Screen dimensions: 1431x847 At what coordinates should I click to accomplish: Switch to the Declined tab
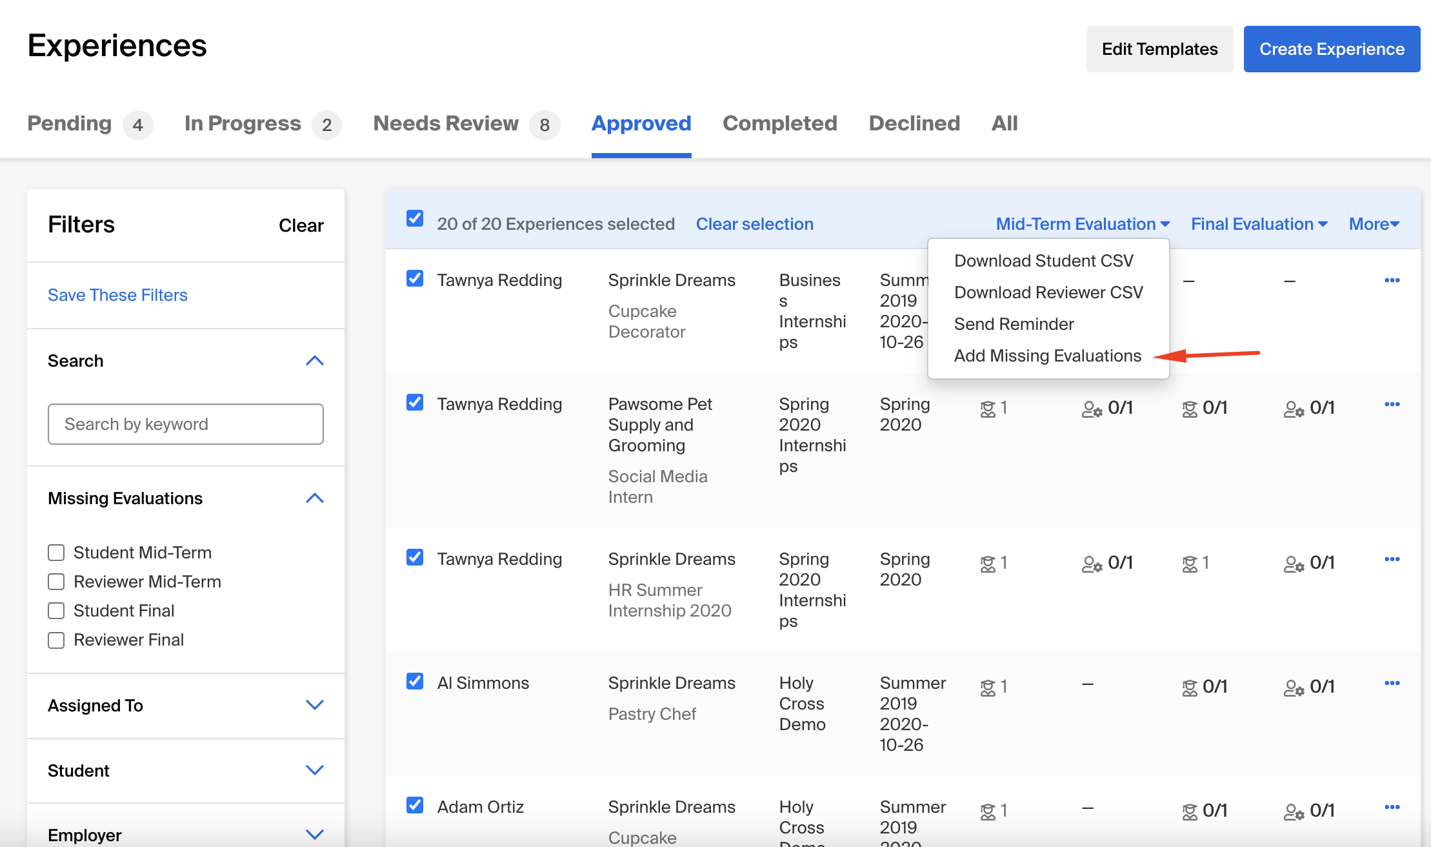pyautogui.click(x=914, y=123)
